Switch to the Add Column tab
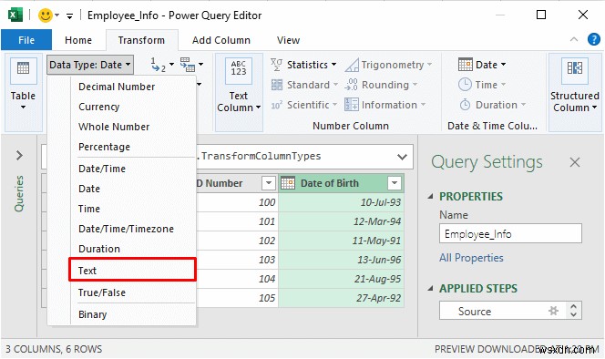The height and width of the screenshot is (359, 605). tap(221, 40)
